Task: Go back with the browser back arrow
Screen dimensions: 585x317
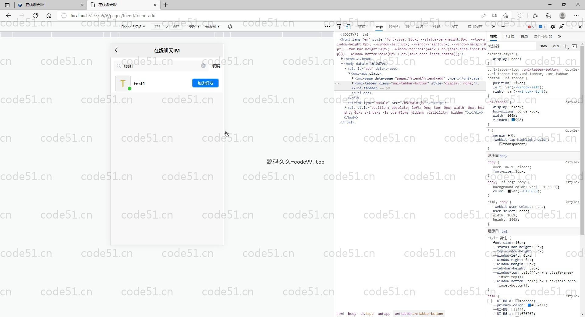Action: tap(9, 16)
